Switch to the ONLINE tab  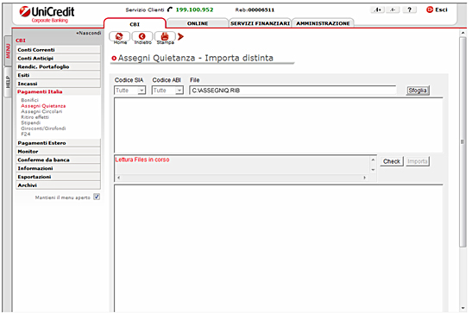[x=198, y=23]
